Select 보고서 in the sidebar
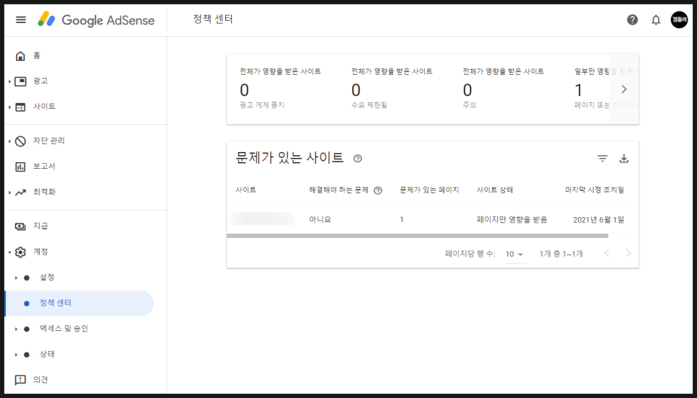697x398 pixels. [x=44, y=166]
